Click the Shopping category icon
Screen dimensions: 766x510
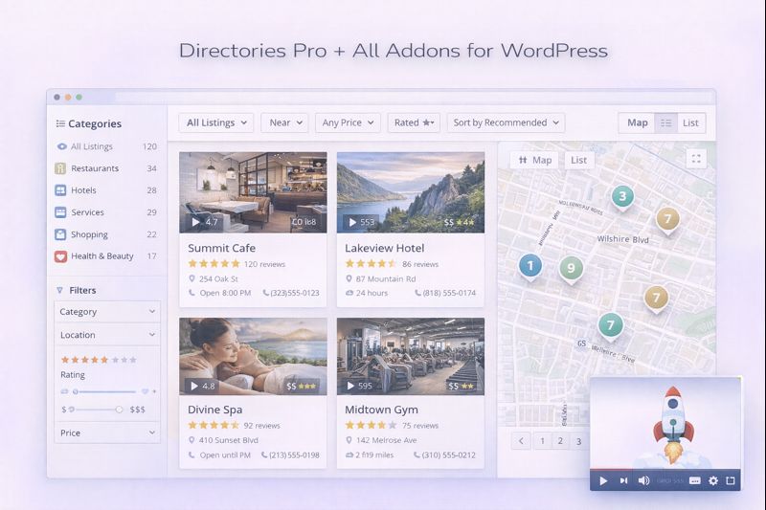60,234
